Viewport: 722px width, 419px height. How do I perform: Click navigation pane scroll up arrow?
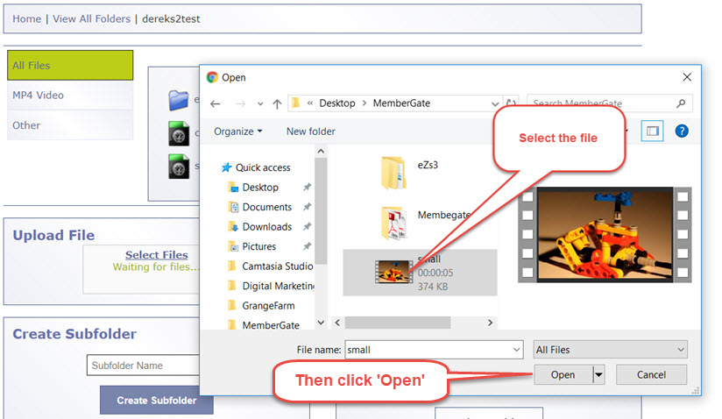point(321,151)
